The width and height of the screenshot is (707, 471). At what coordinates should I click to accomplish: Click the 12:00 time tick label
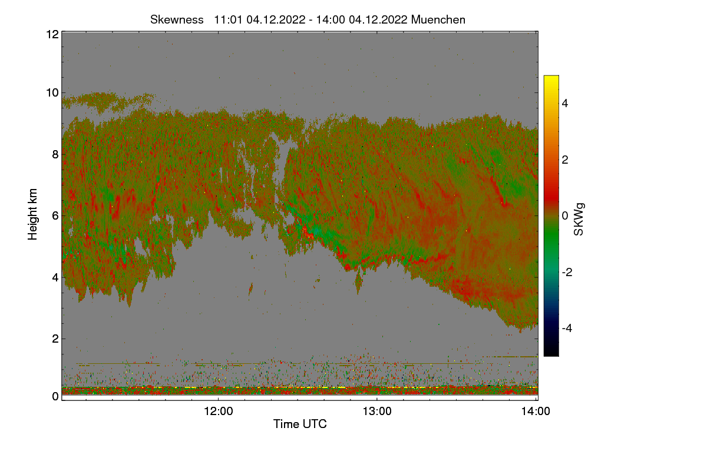(x=218, y=412)
